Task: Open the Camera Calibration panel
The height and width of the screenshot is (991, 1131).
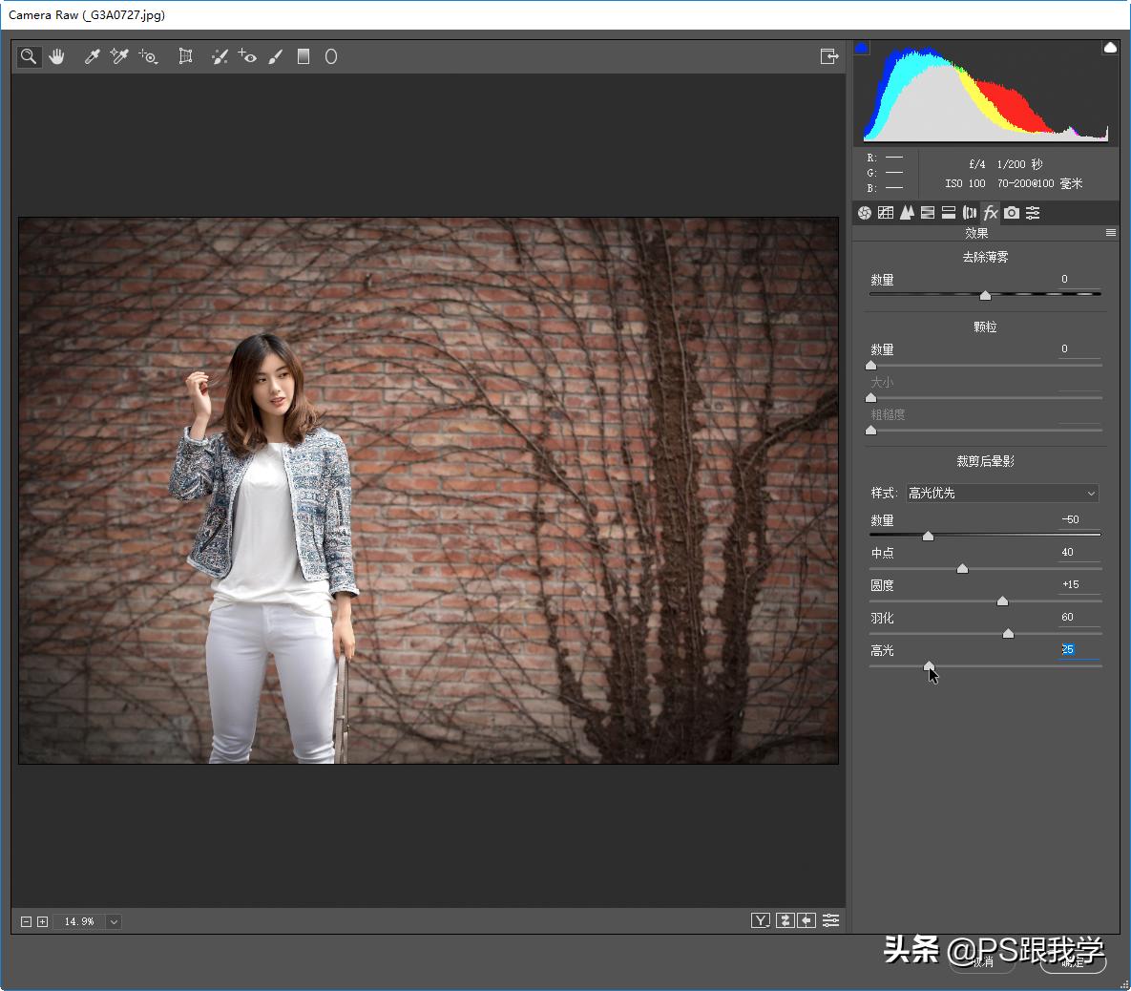Action: click(1011, 212)
